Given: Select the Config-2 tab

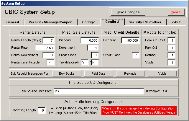Looking at the screenshot, I should 112,22.
